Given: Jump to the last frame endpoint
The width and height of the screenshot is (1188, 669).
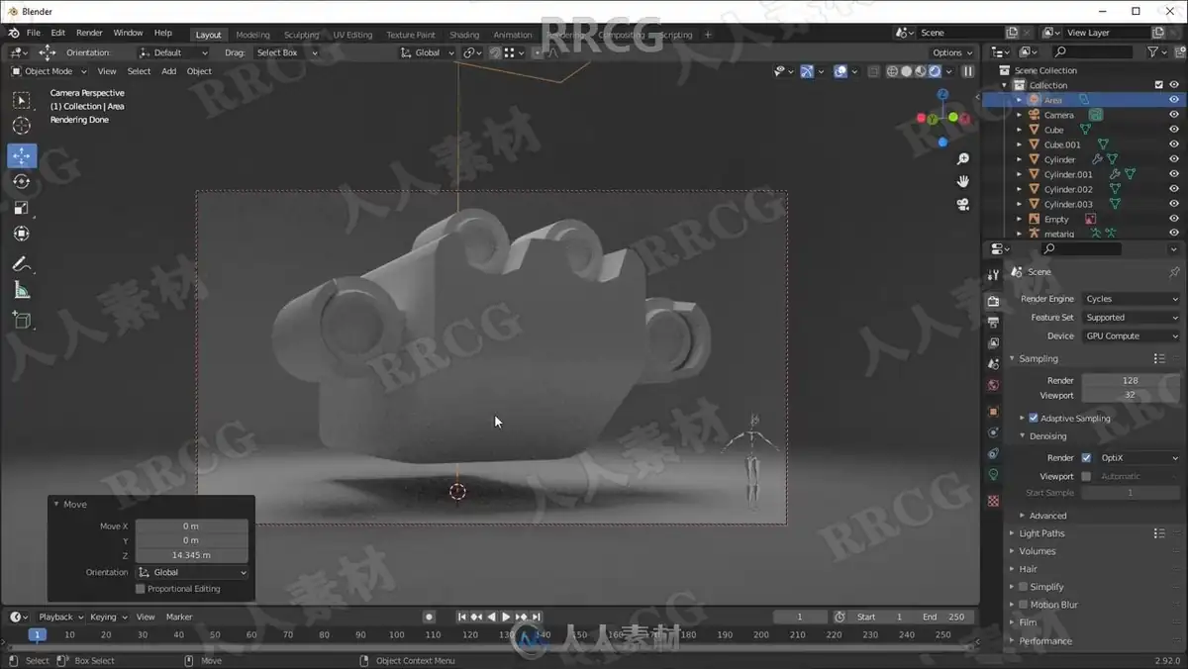Looking at the screenshot, I should coord(537,618).
